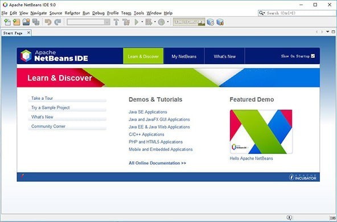Switch to the My NetBeans tab
Viewport: 337px width, 222px height.
(184, 57)
